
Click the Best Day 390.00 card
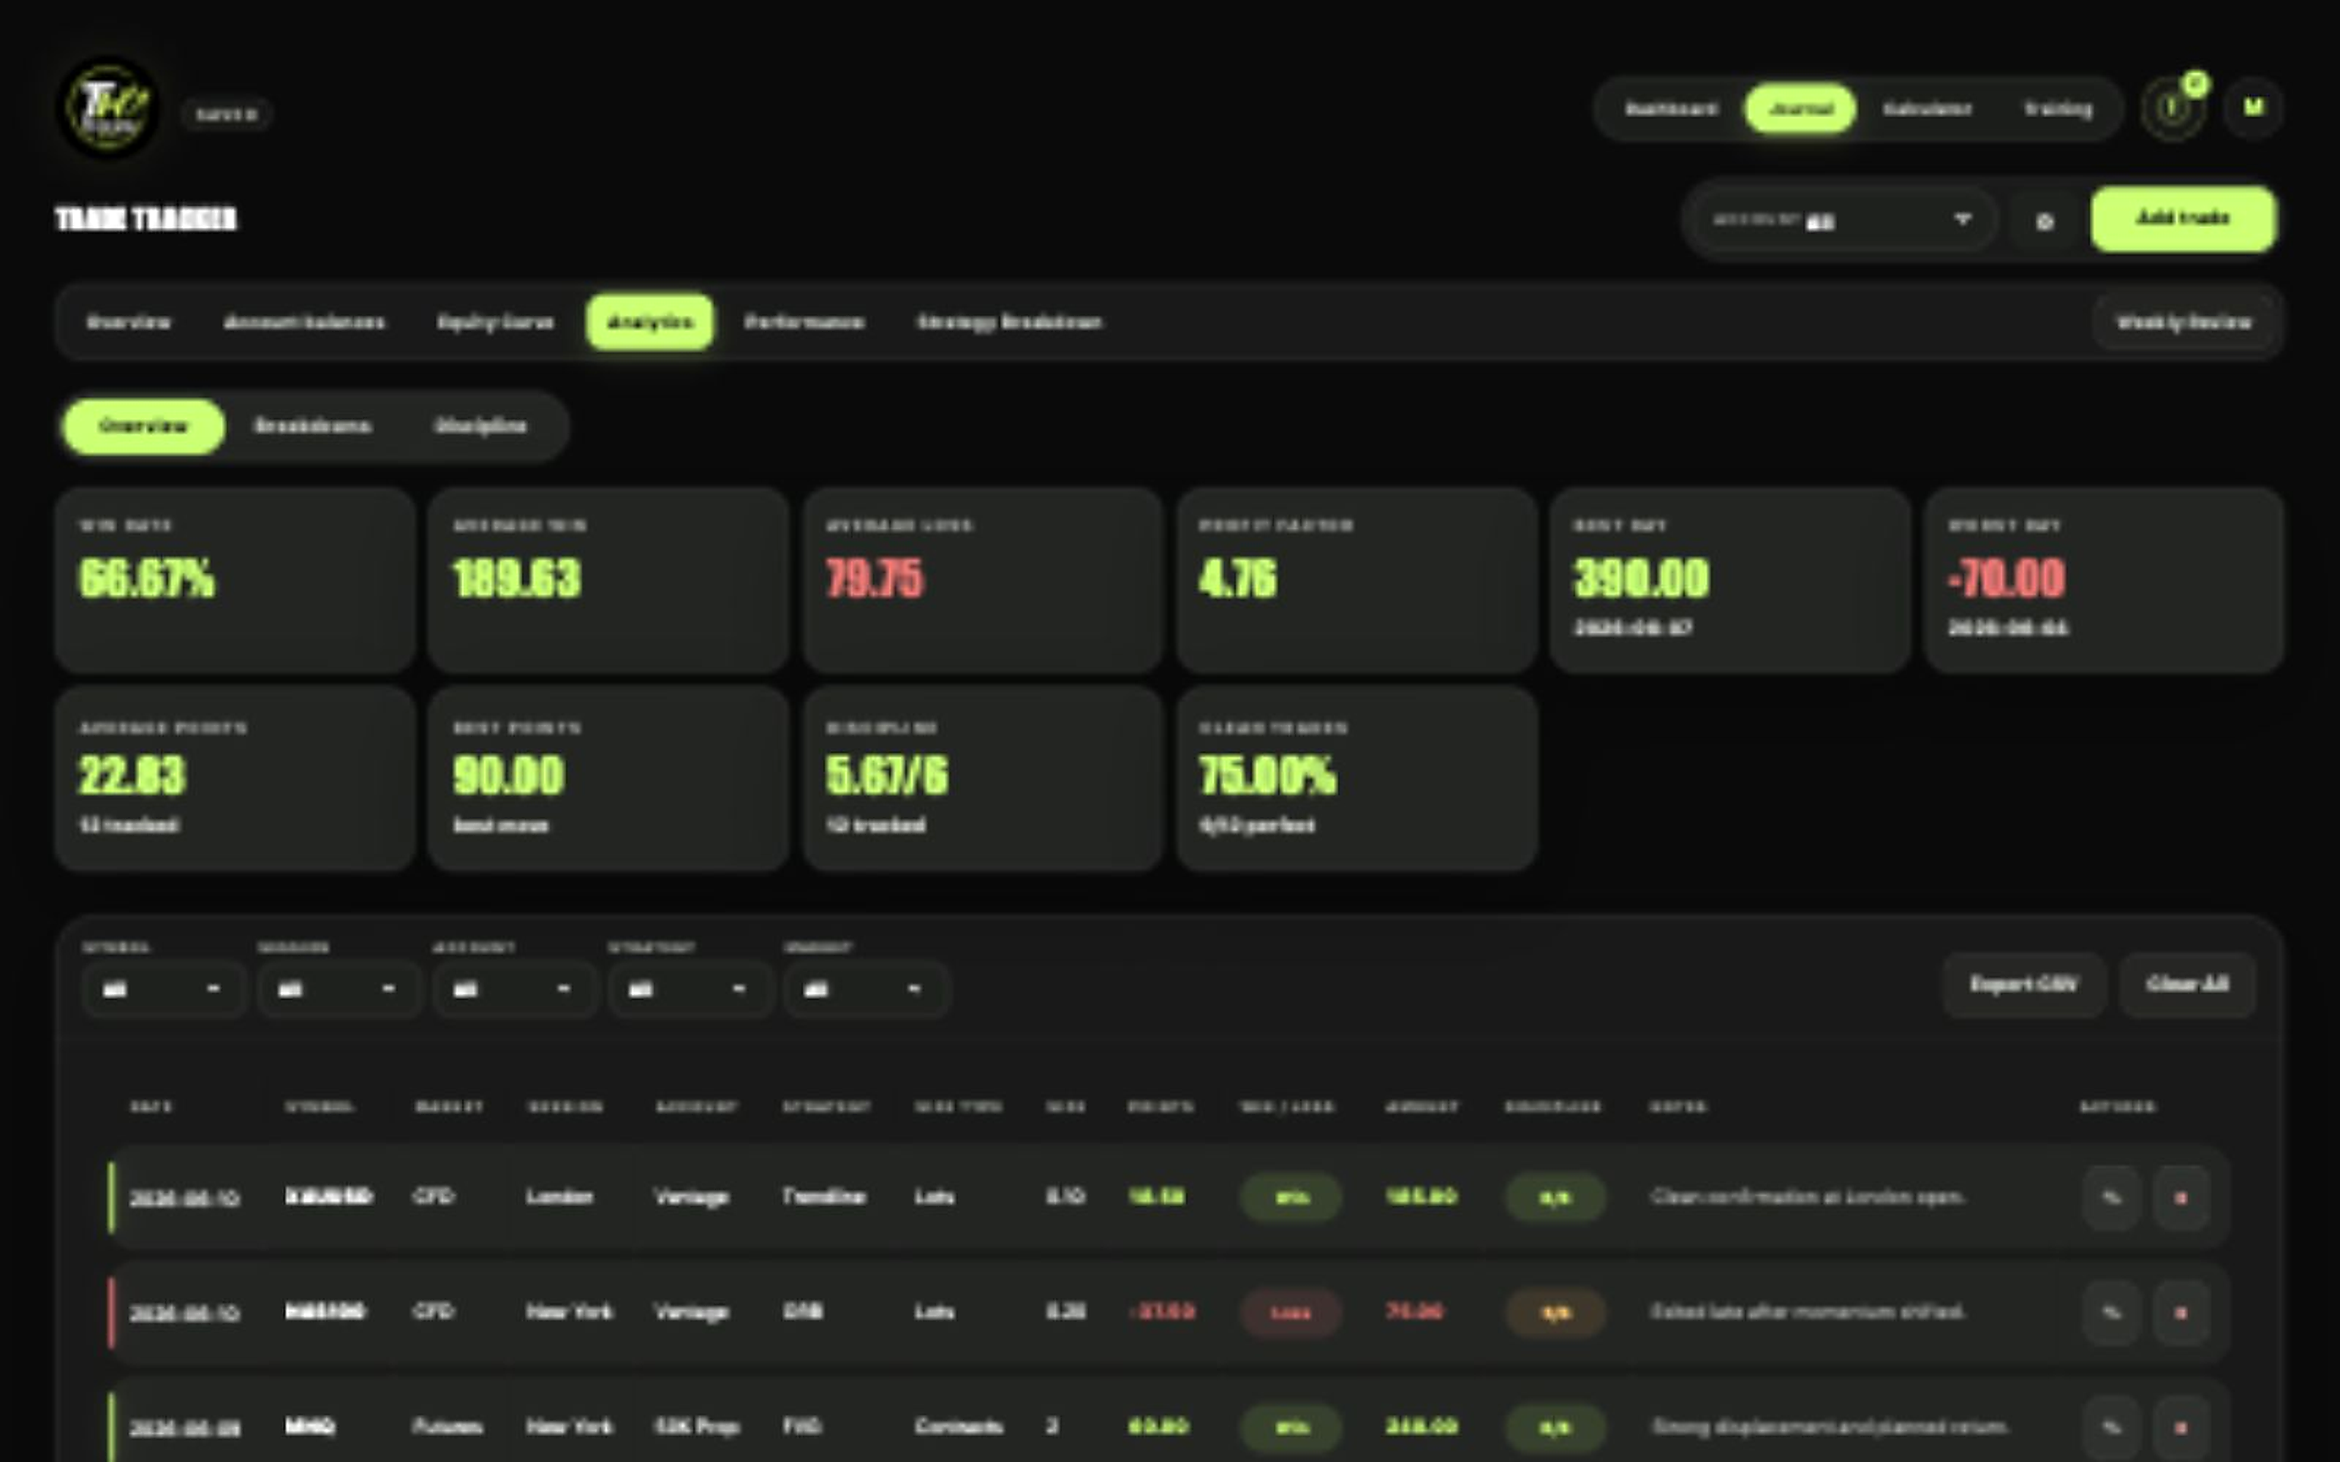click(x=1730, y=579)
